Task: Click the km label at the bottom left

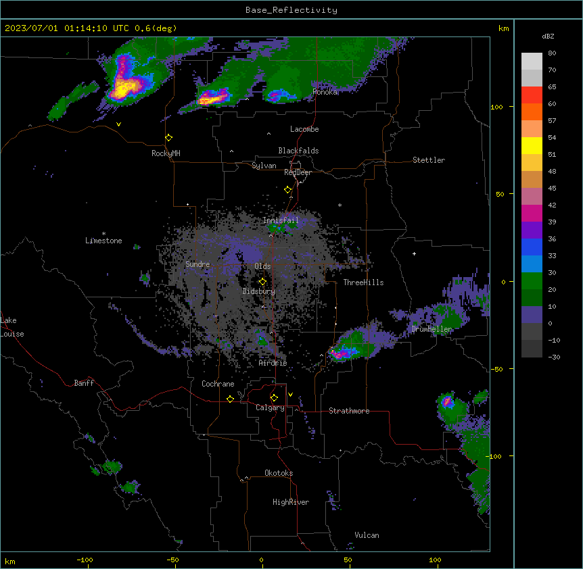Action: pos(10,561)
